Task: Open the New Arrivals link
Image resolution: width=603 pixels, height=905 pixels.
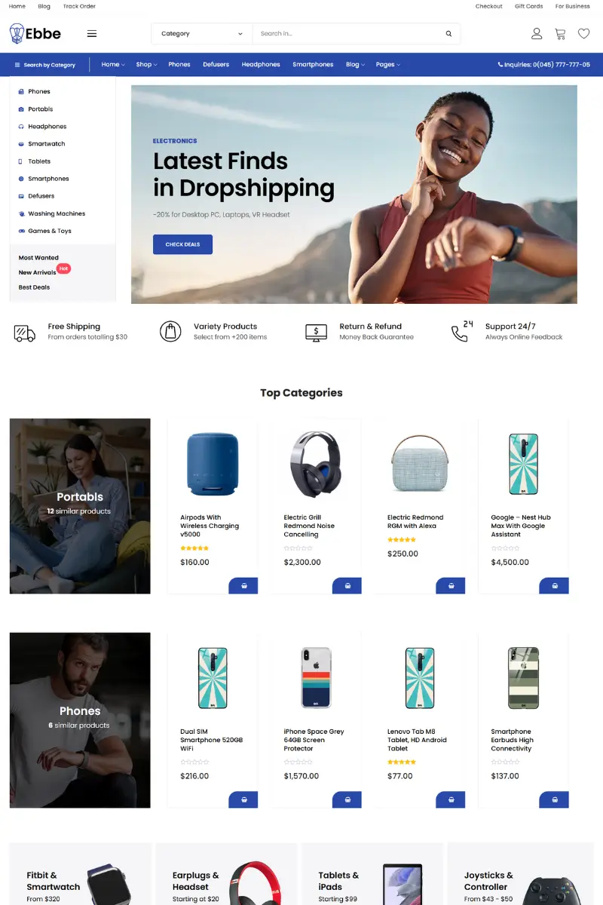Action: 38,272
